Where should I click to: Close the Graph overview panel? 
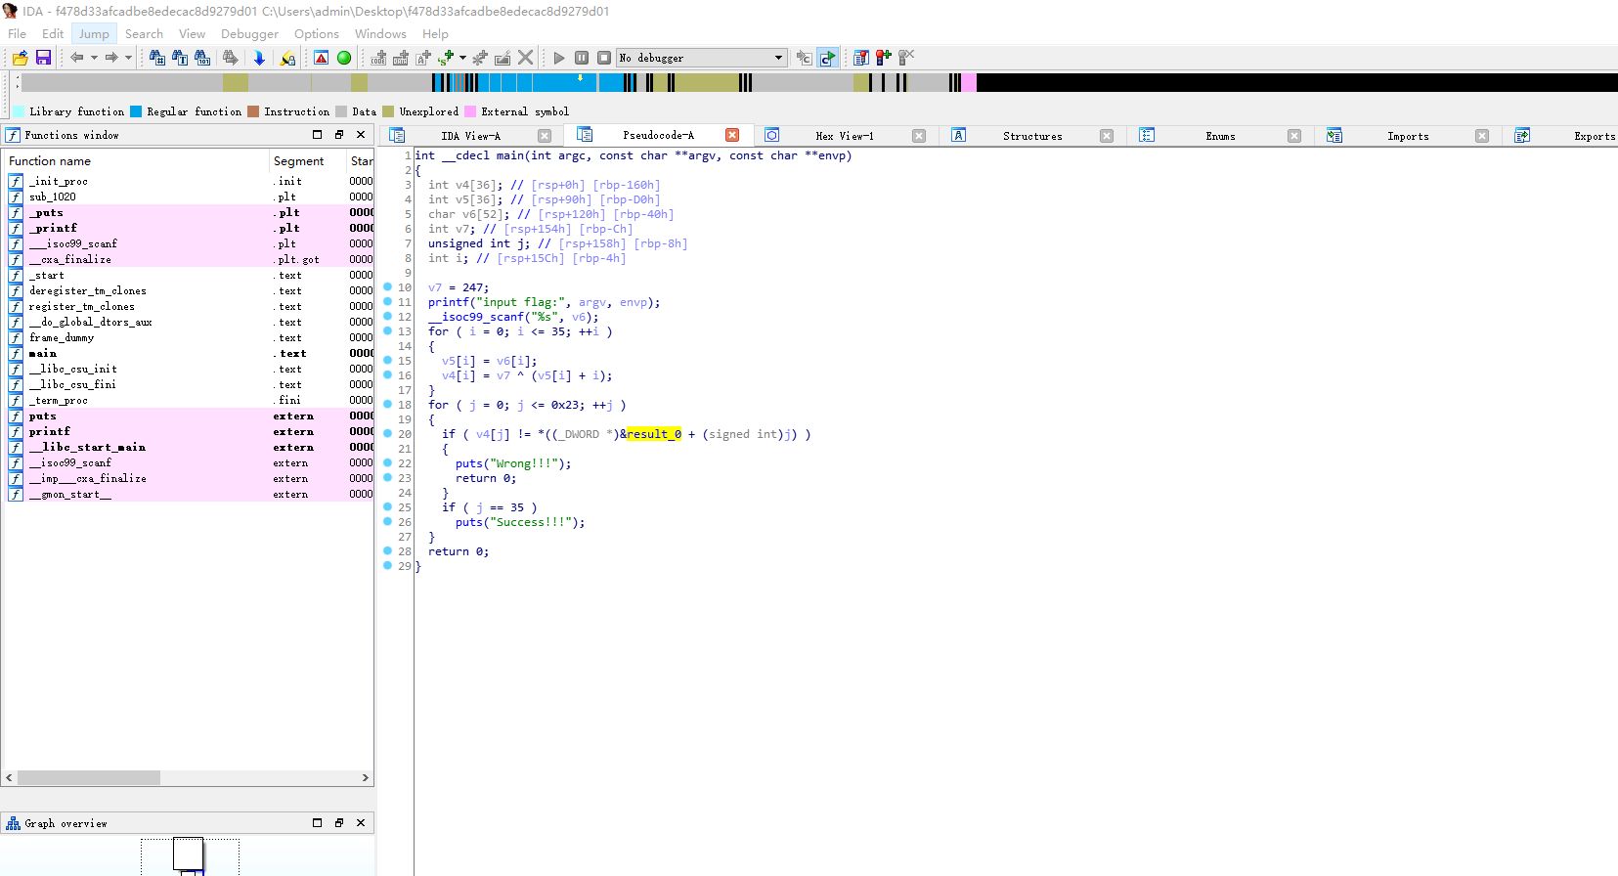[x=361, y=823]
